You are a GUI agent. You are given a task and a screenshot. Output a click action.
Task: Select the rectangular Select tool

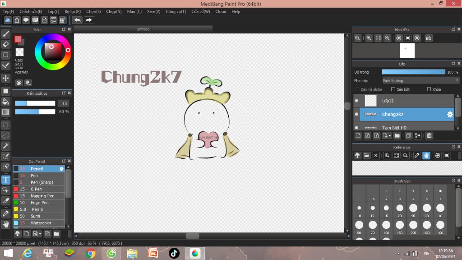pos(5,125)
